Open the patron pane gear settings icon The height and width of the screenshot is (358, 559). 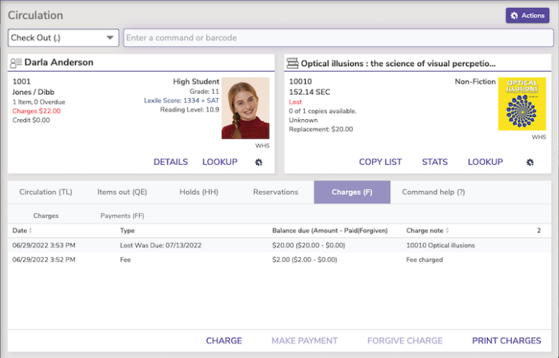(258, 162)
